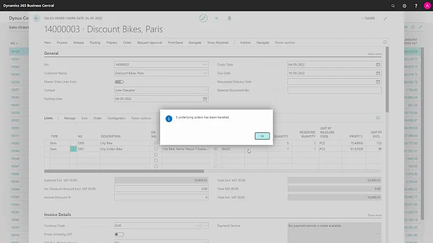433x243 pixels.
Task: Open the Due Date calendar picker
Action: point(378,73)
